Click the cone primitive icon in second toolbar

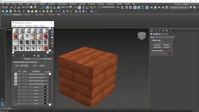point(44,12)
